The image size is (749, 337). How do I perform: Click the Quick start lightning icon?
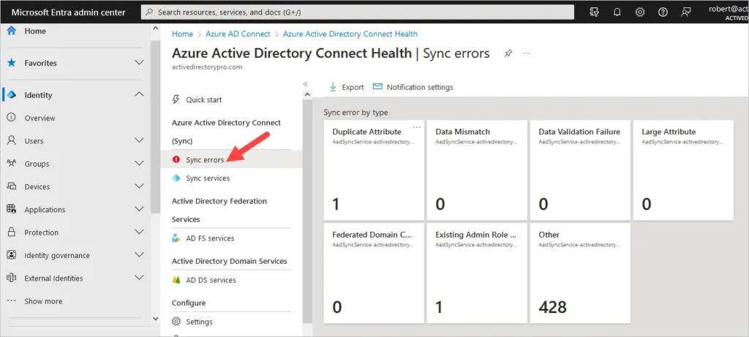click(176, 99)
